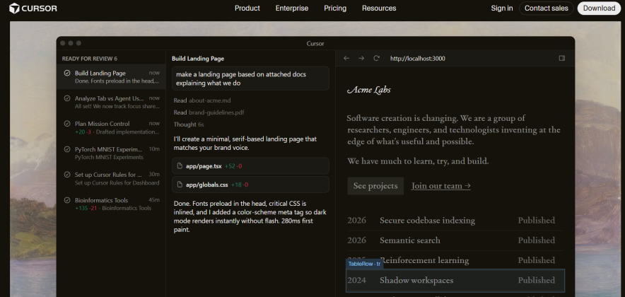Expand the Thought 6s reasoning section
The image size is (625, 297).
tap(188, 124)
